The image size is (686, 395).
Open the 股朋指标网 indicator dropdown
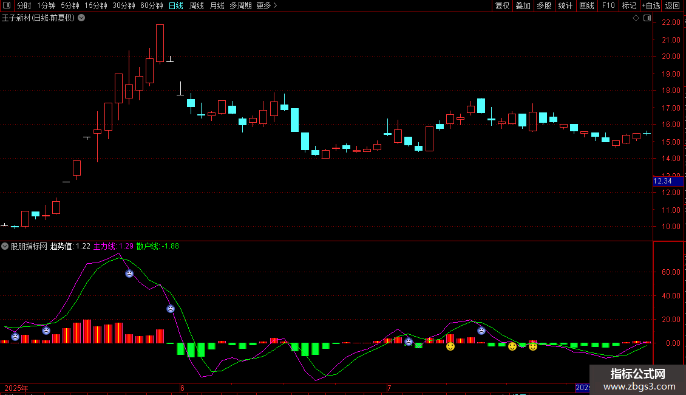5,246
